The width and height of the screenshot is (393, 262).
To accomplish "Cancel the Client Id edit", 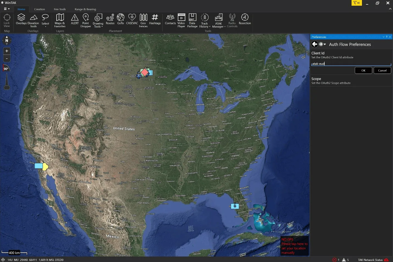I will [382, 70].
